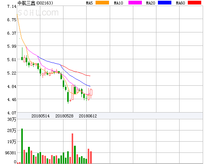Click the MA10 legend label
The width and height of the screenshot is (224, 164).
tap(118, 3)
